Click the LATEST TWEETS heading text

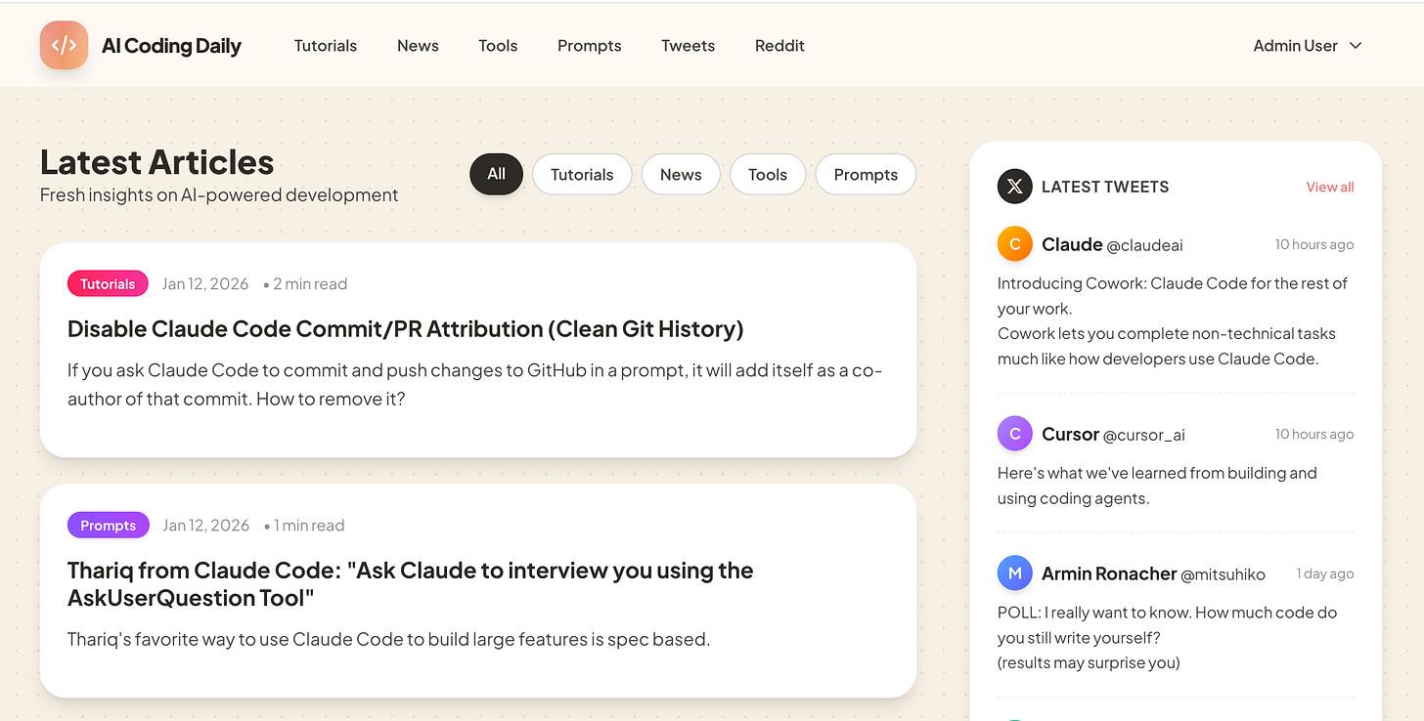pyautogui.click(x=1105, y=187)
